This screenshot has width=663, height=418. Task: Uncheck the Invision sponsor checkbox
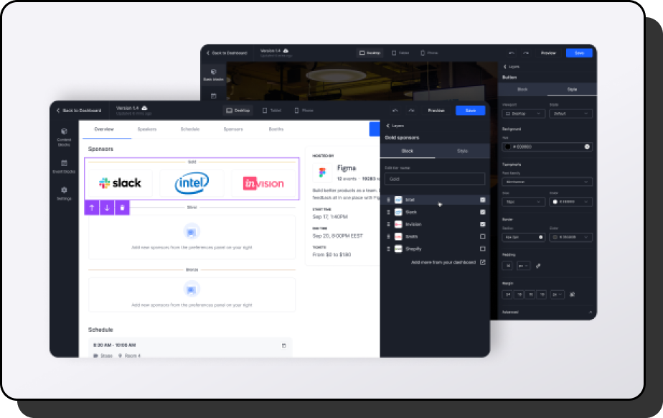coord(482,224)
